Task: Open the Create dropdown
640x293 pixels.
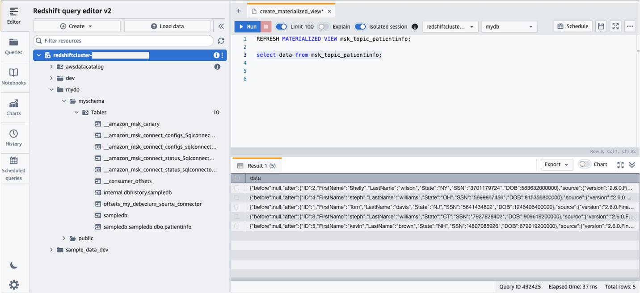Action: coord(76,26)
